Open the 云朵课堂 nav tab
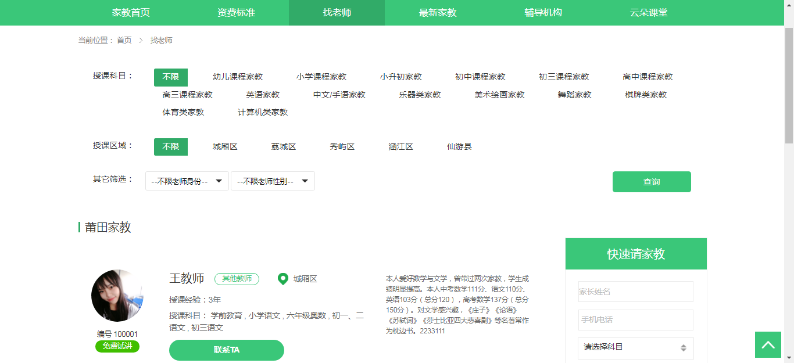794x363 pixels. coord(648,13)
